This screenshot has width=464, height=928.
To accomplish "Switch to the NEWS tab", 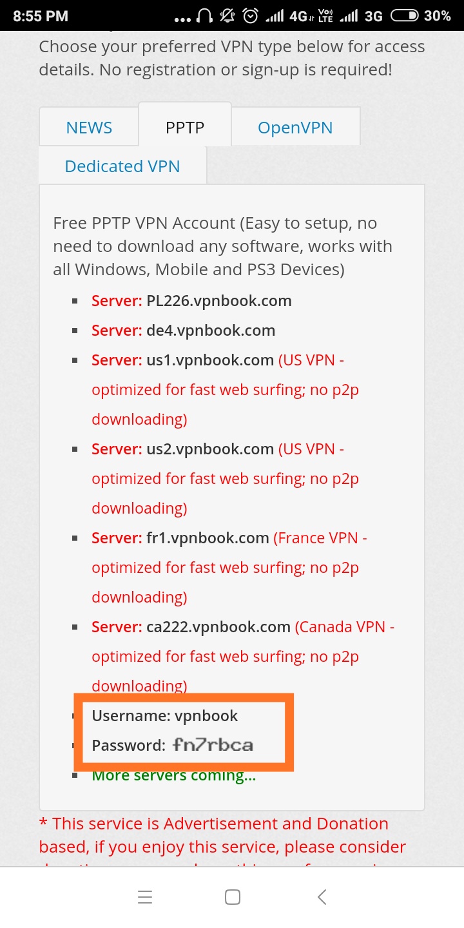I will [x=89, y=128].
